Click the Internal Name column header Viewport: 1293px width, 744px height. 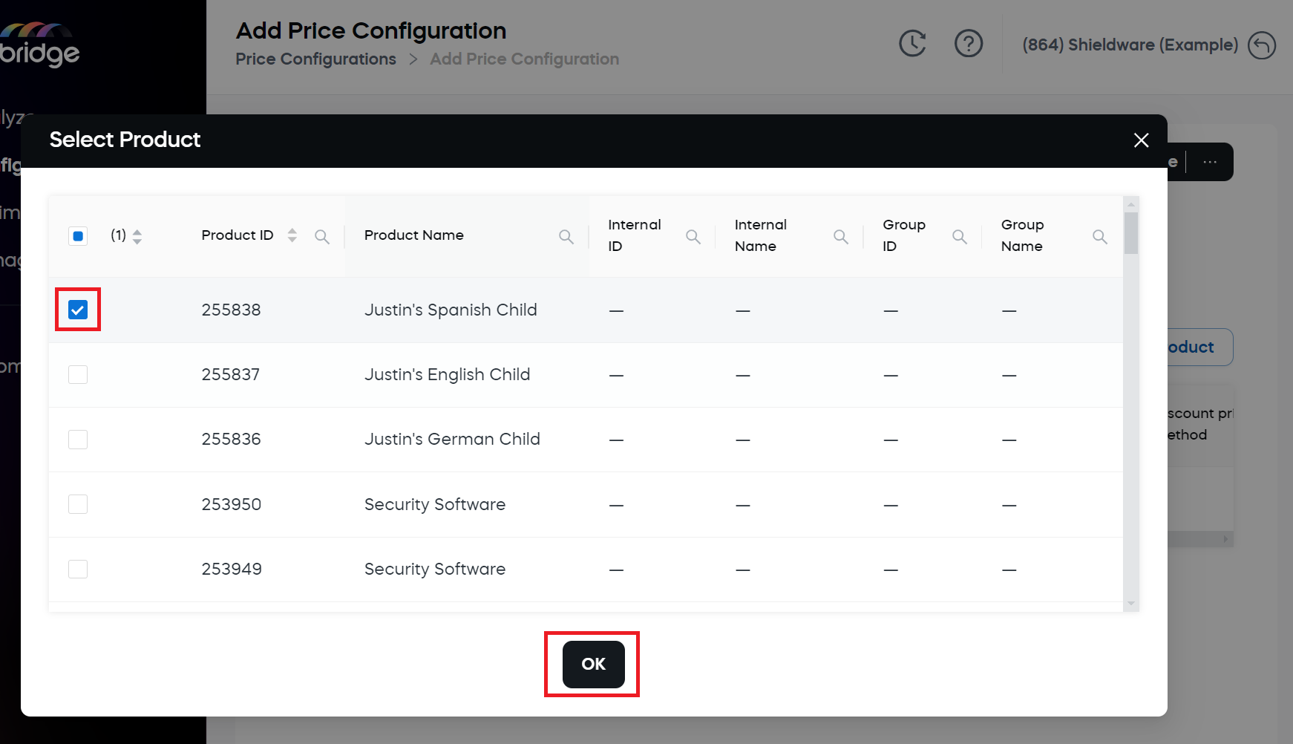(760, 235)
